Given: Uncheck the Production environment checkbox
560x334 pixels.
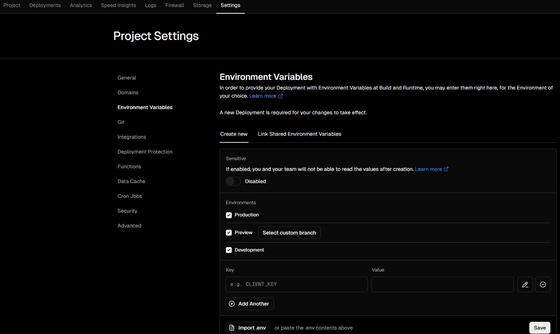Looking at the screenshot, I should [x=229, y=215].
